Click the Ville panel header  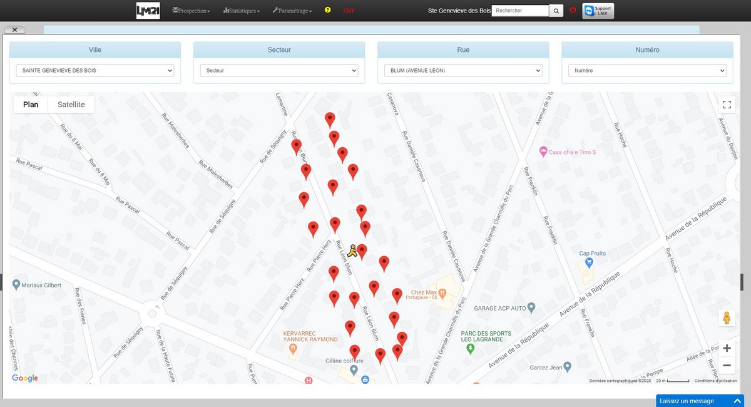pos(95,50)
